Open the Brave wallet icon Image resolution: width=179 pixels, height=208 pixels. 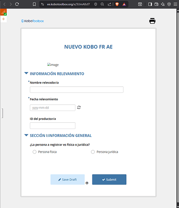click(157, 4)
